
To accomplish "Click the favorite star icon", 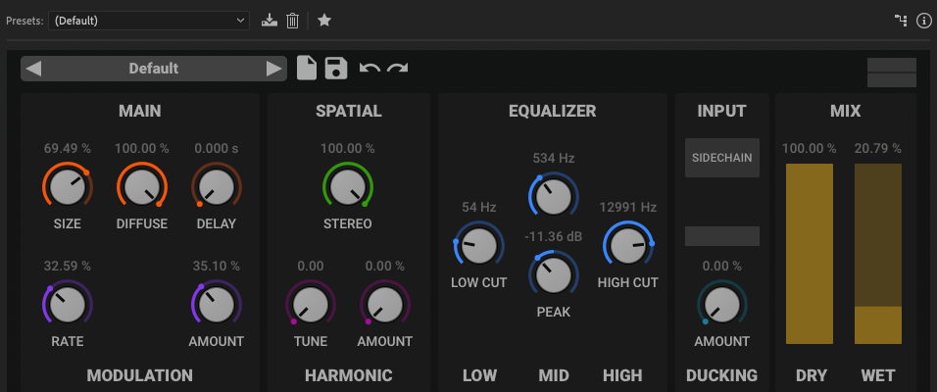I will [x=324, y=20].
